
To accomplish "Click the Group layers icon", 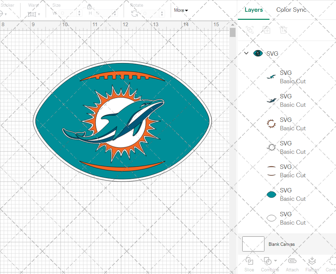I will (250, 30).
